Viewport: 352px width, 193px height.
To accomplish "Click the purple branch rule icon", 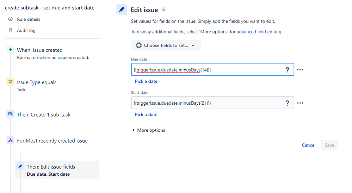I will [x=11, y=141].
